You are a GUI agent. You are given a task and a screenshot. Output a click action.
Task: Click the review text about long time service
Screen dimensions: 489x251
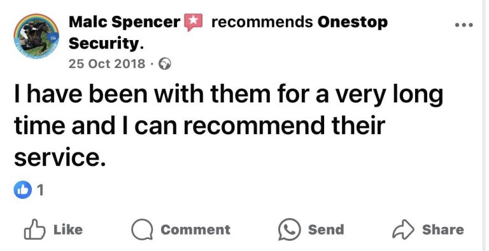point(229,126)
